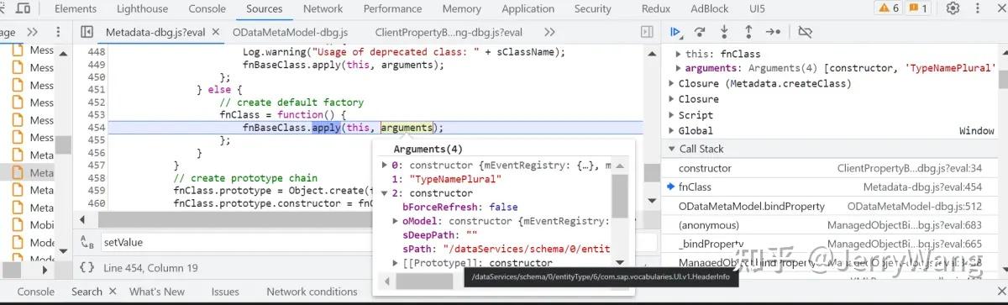Open DevTools settings gear
The width and height of the screenshot is (1008, 305).
pyautogui.click(x=953, y=8)
